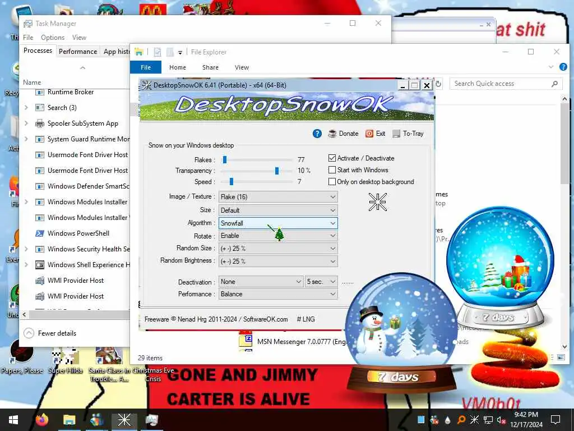Click the Speed slider handle
Viewport: 574px width, 431px height.
tap(232, 182)
